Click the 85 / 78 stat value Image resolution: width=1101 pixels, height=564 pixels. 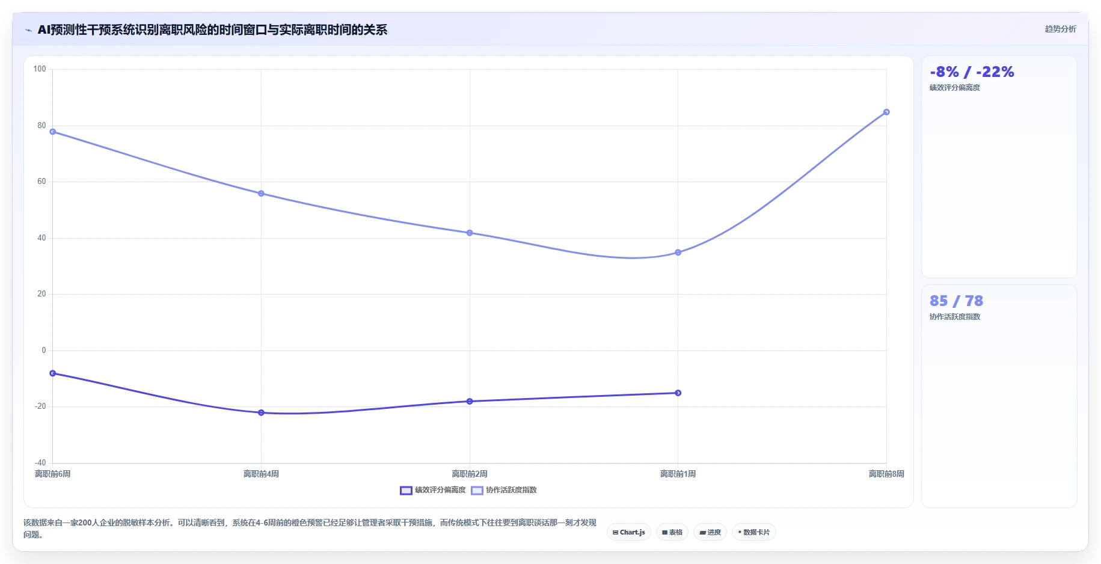pyautogui.click(x=956, y=301)
